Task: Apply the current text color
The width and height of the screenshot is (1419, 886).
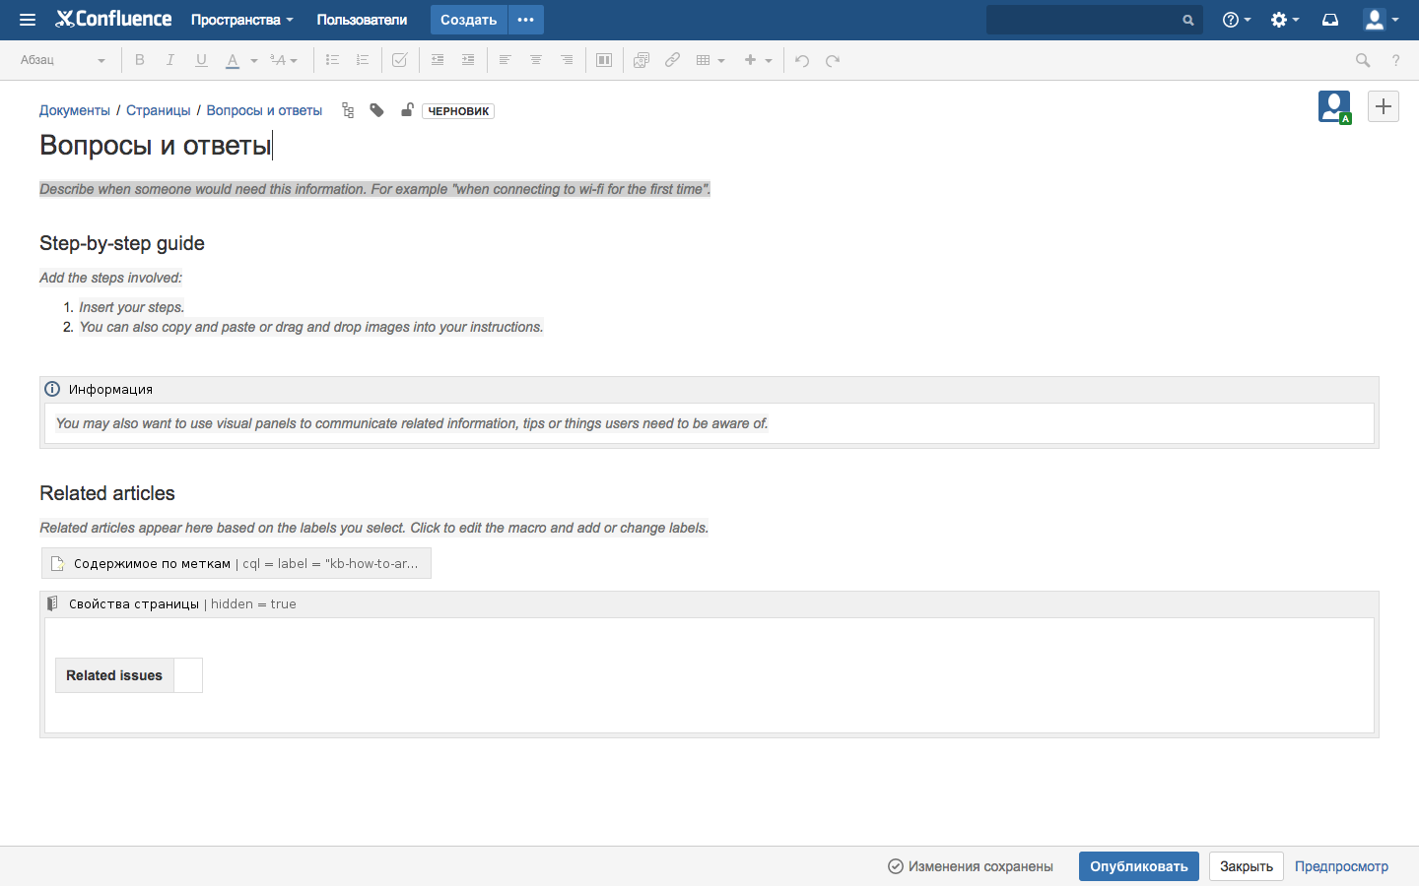Action: [x=233, y=60]
